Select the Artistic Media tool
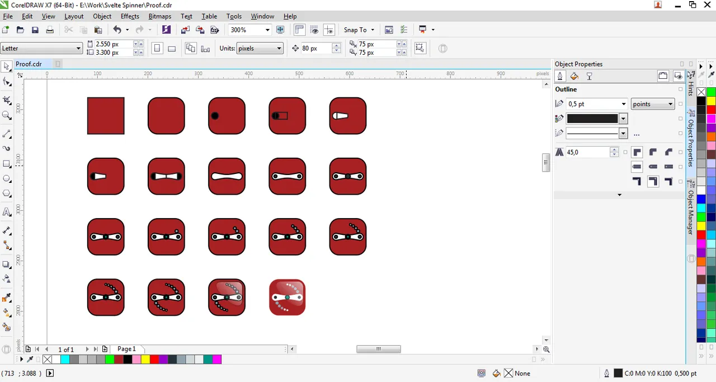 pos(7,149)
